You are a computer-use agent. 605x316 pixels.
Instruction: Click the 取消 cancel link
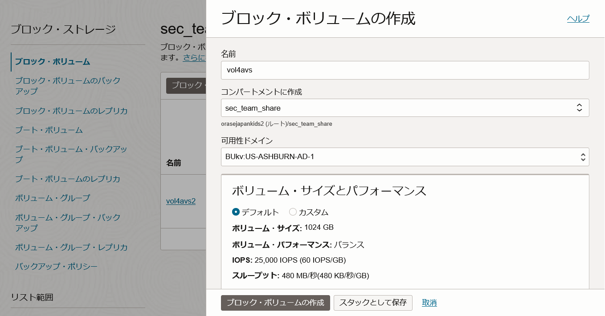click(x=429, y=303)
